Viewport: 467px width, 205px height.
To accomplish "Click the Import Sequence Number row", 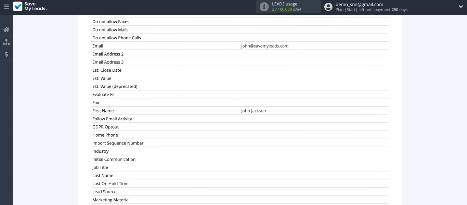I will coord(239,143).
